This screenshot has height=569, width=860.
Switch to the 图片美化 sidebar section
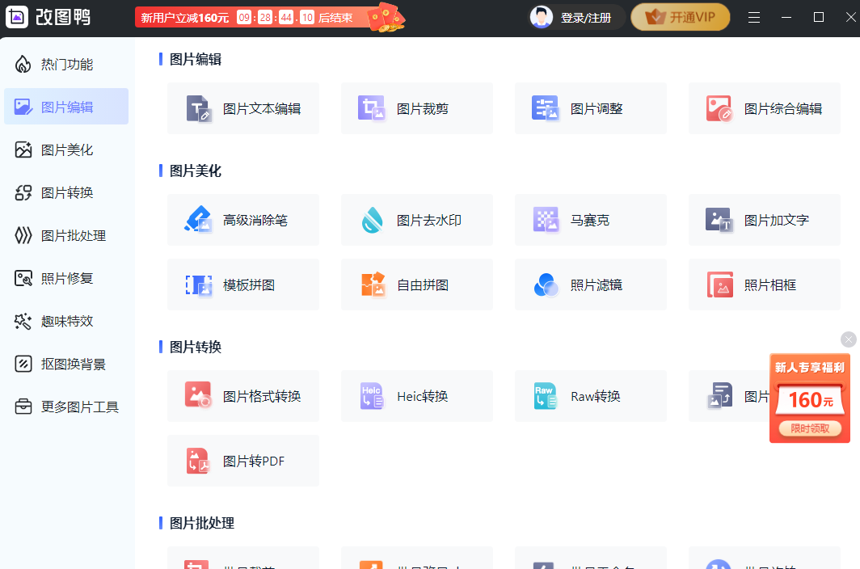[66, 150]
